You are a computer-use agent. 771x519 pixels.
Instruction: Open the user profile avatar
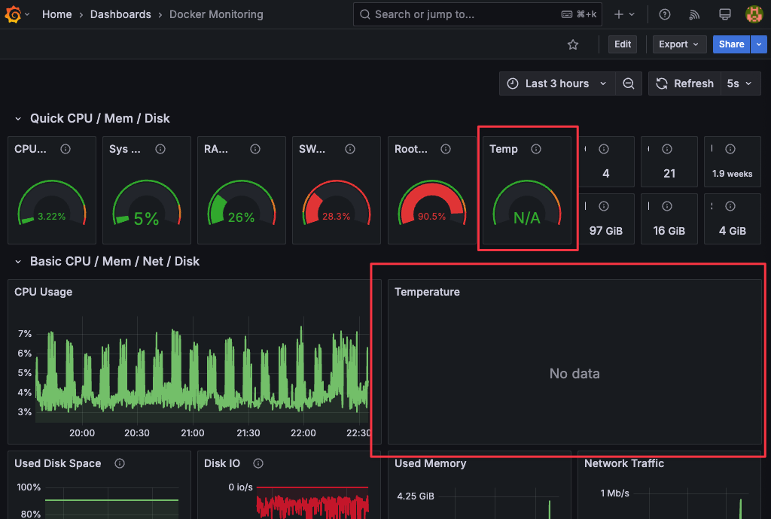point(754,14)
